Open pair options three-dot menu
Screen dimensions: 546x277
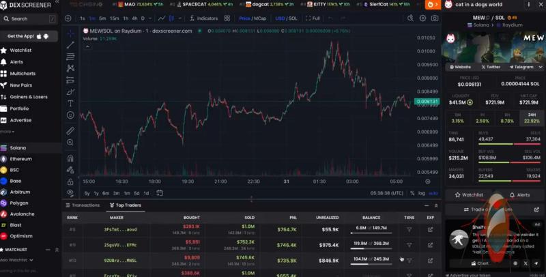pyautogui.click(x=528, y=5)
